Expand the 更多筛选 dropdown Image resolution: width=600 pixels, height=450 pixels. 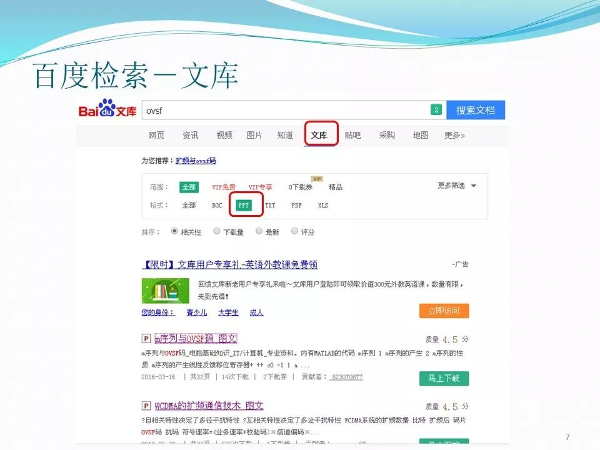click(456, 186)
